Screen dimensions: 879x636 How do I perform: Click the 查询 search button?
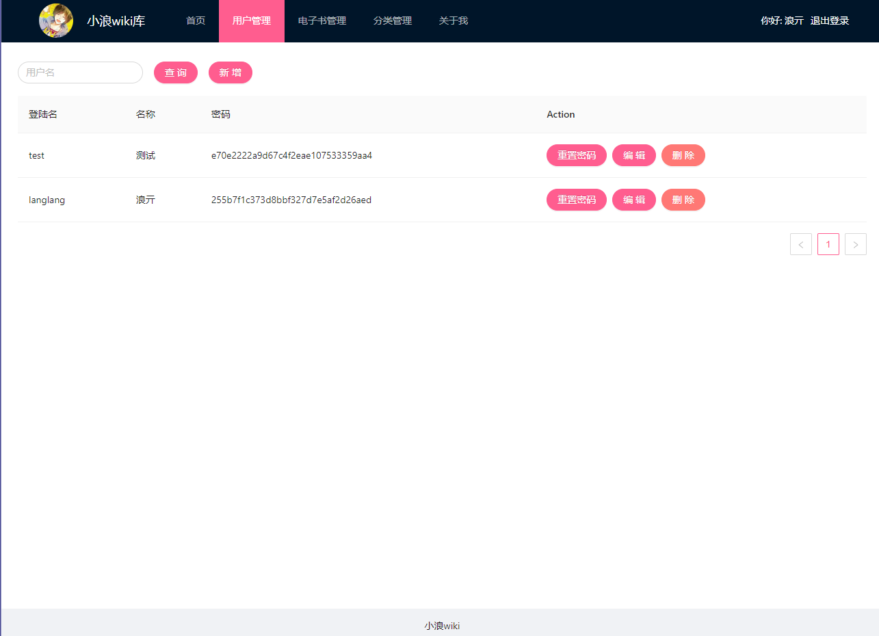tap(175, 72)
